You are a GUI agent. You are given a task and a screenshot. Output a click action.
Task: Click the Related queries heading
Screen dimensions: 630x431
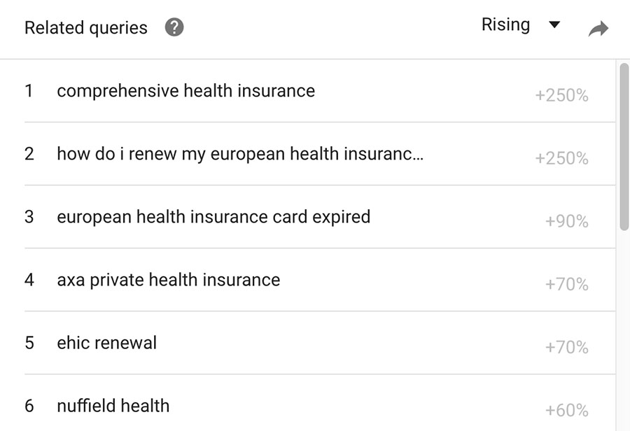coord(86,28)
